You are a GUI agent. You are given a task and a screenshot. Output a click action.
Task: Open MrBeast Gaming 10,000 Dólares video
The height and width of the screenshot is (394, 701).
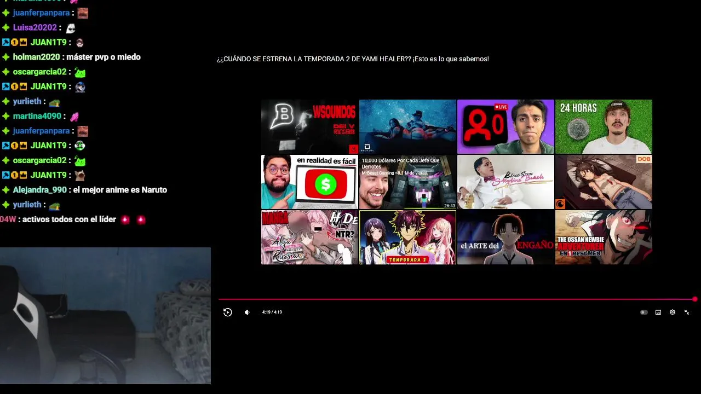click(x=407, y=182)
